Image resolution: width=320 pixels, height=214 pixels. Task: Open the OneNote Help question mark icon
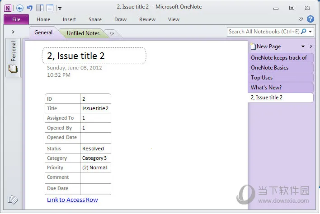(x=311, y=19)
